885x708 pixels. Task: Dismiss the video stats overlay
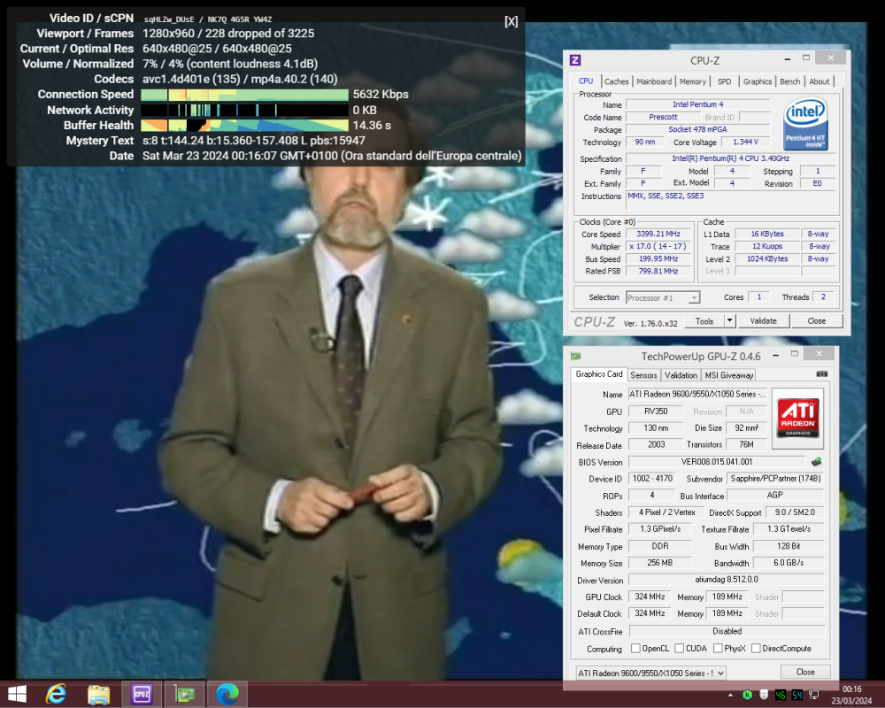click(x=511, y=21)
